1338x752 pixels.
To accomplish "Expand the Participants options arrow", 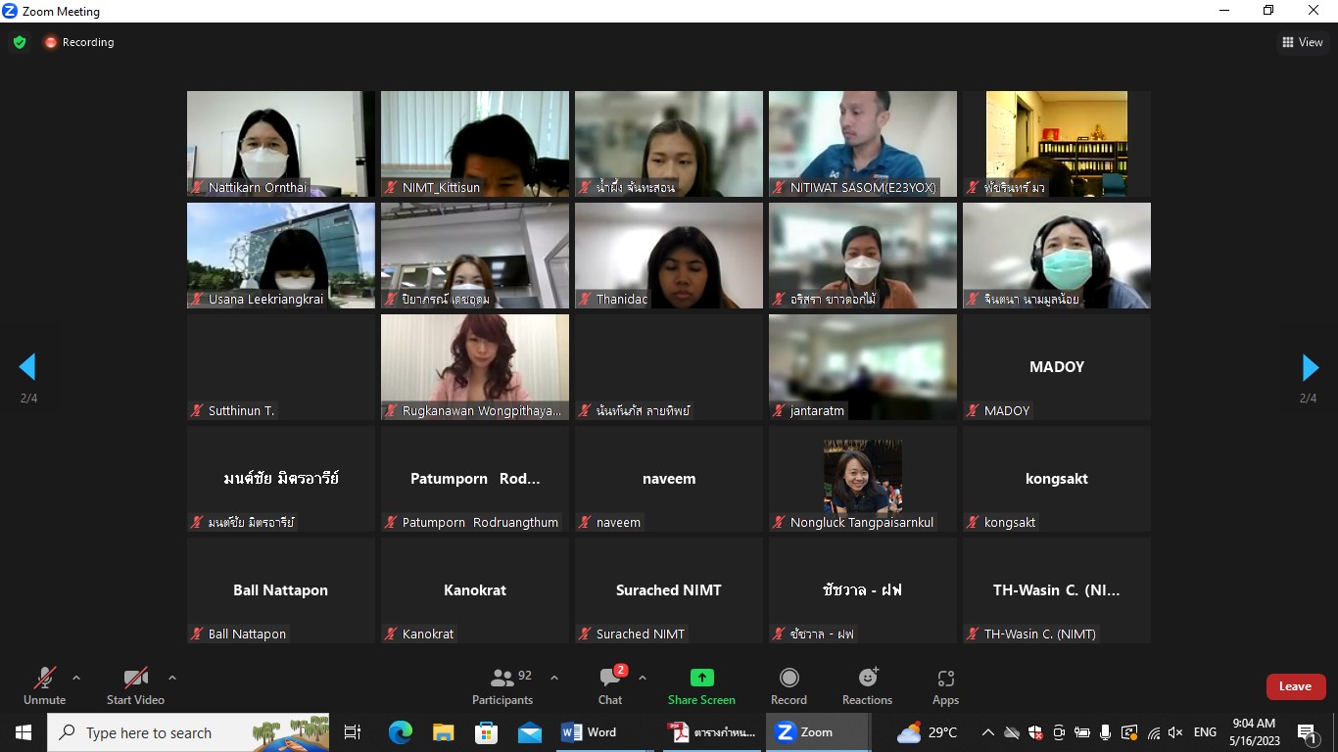I will (x=554, y=678).
